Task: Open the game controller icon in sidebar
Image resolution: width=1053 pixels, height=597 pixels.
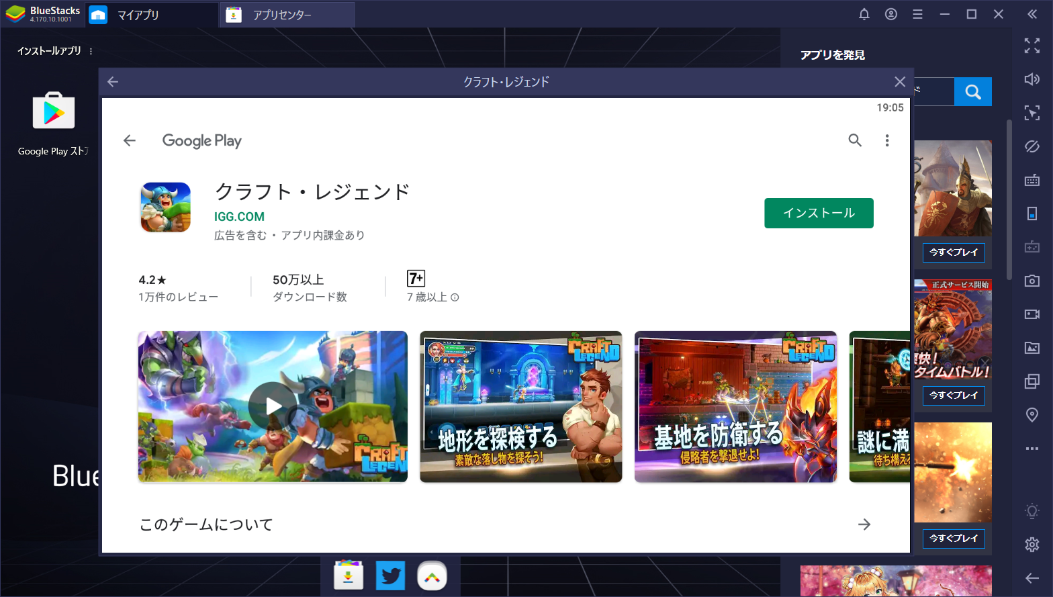Action: pyautogui.click(x=1032, y=247)
